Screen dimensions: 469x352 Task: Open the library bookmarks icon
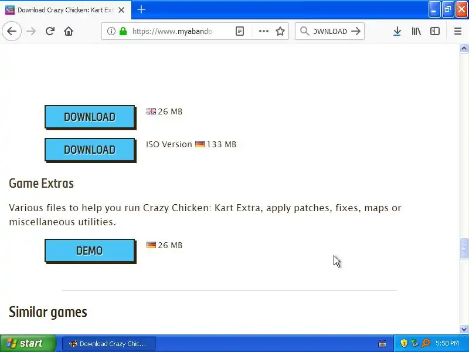click(x=416, y=31)
